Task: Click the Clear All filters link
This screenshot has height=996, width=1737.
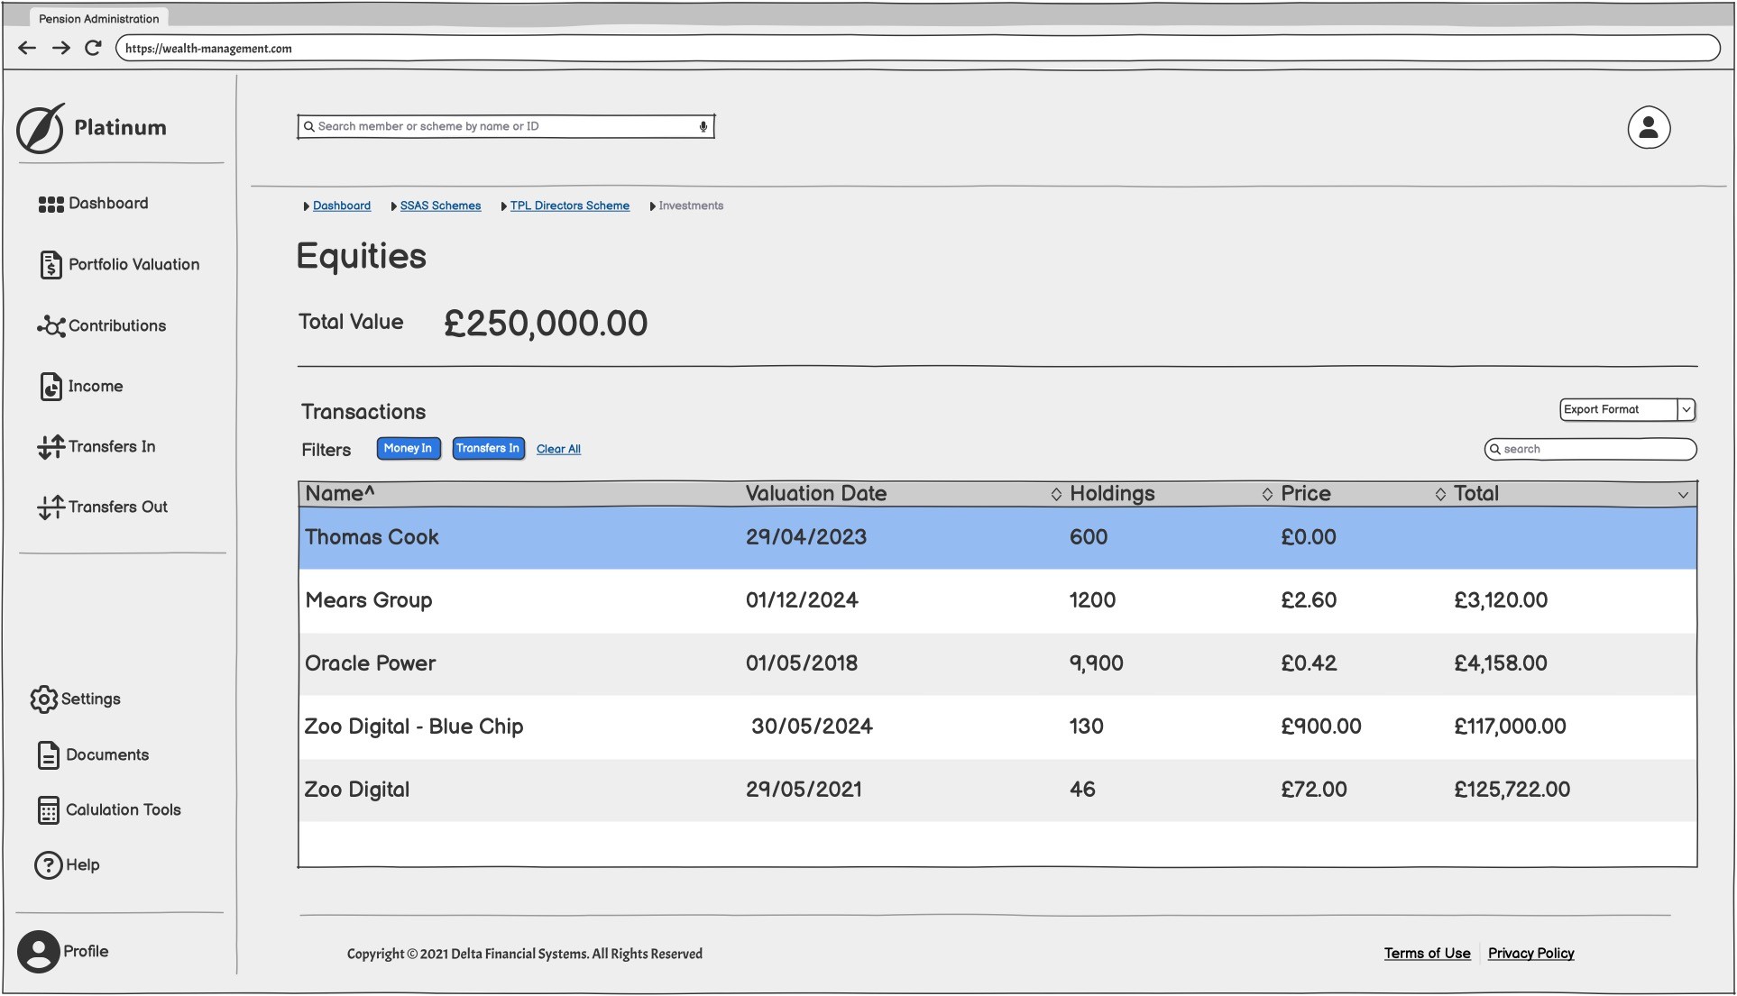Action: pos(558,450)
